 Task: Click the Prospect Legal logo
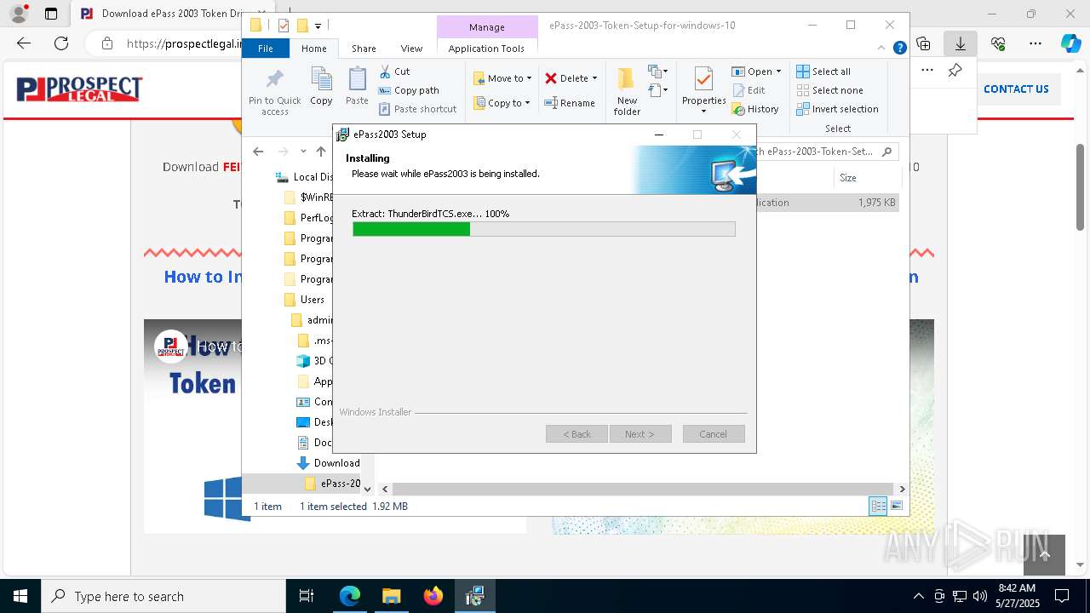[79, 89]
